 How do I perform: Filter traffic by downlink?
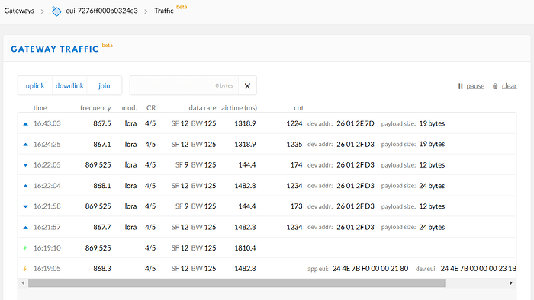69,85
